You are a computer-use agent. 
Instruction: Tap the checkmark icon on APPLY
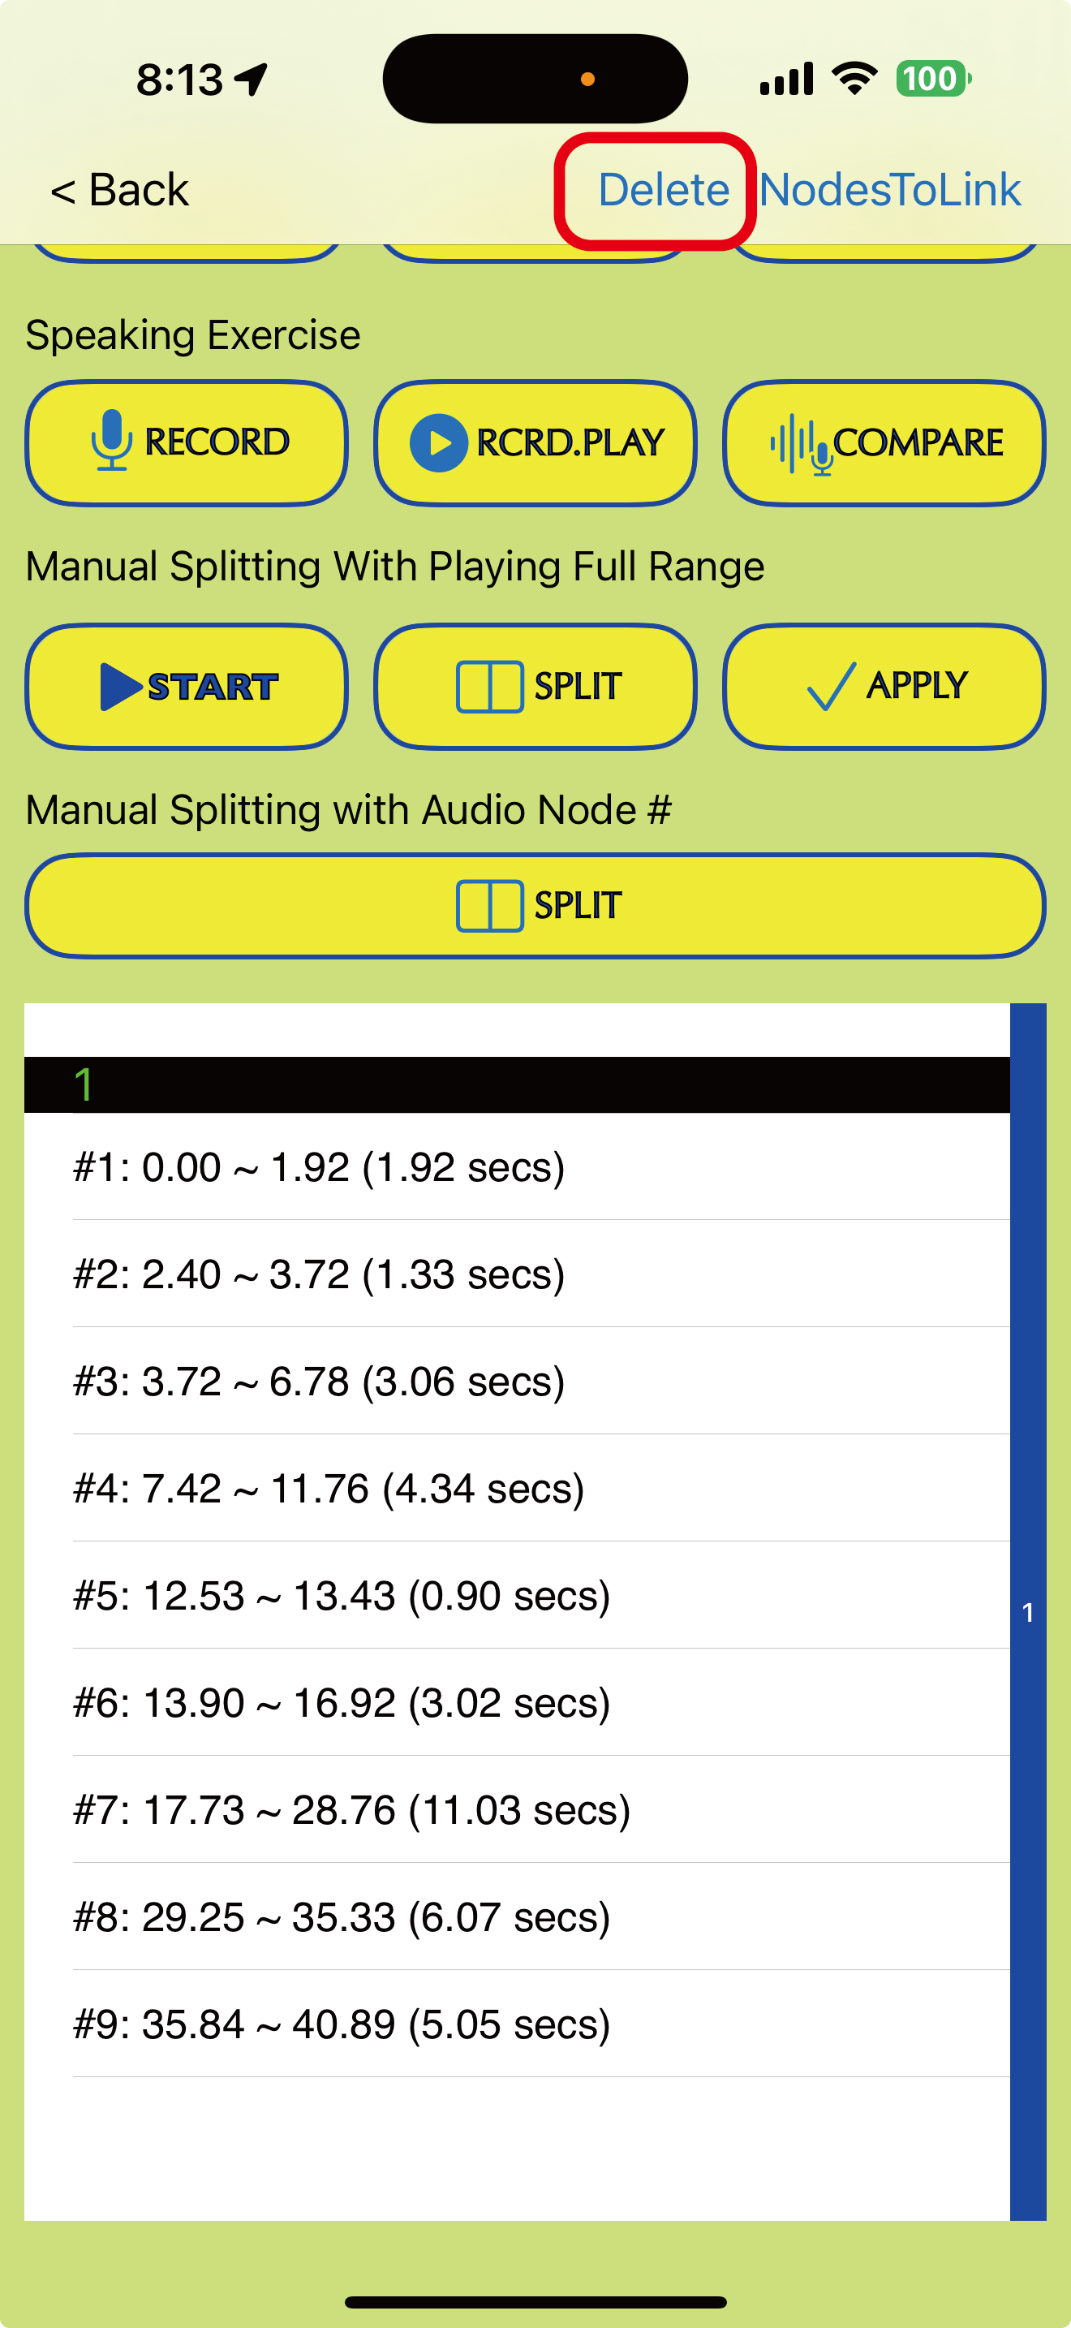point(831,686)
